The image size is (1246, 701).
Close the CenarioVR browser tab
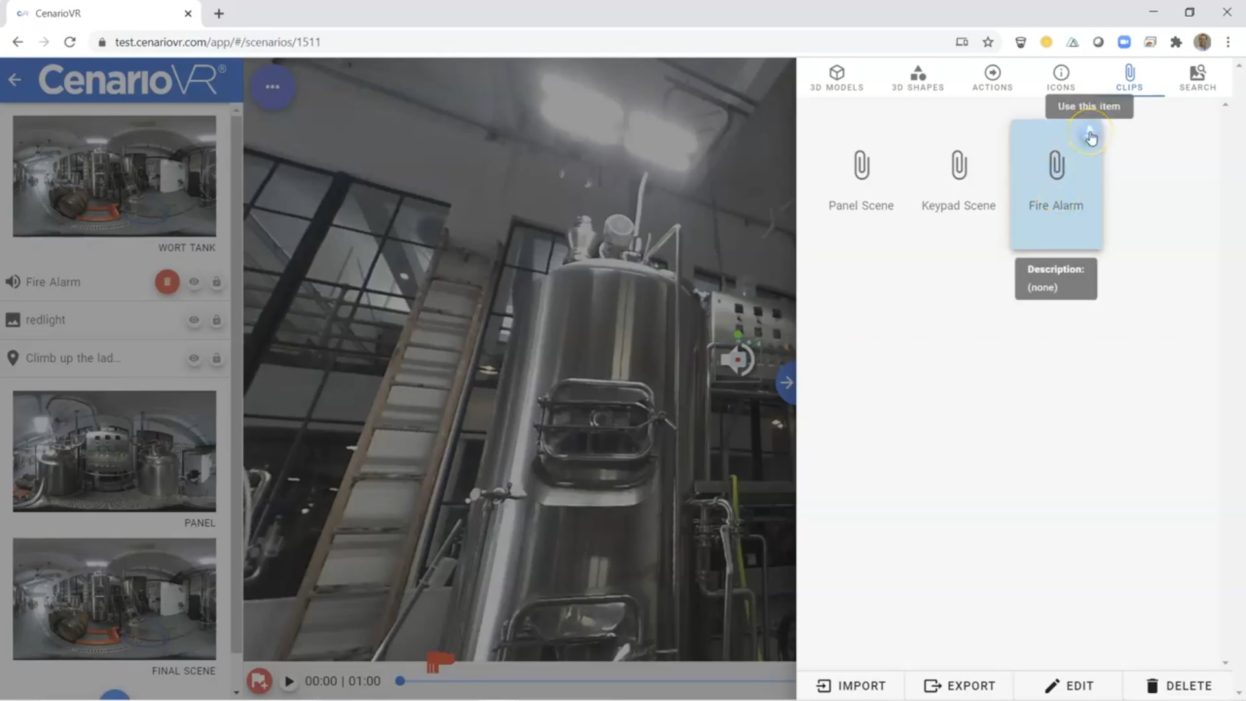188,14
